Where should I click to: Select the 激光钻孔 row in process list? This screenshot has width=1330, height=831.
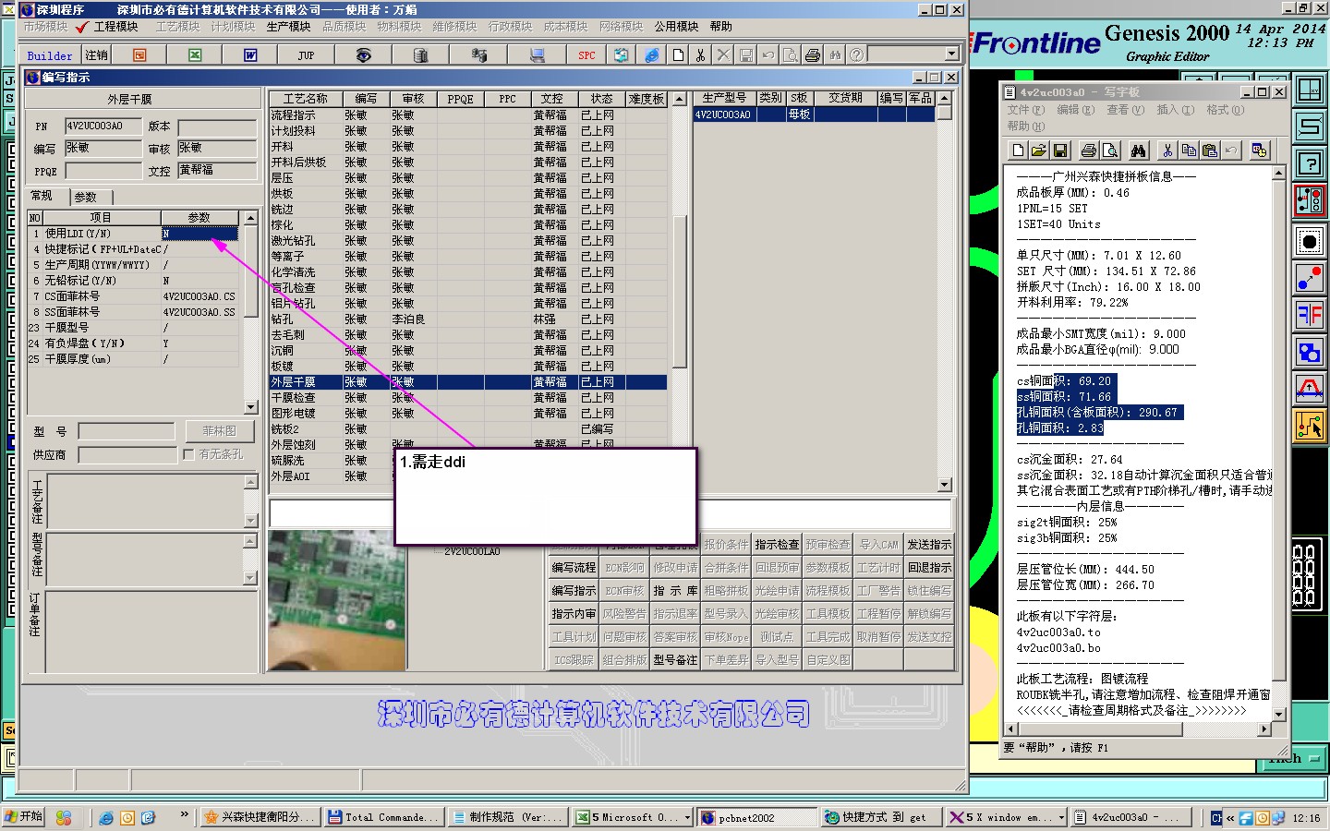coord(468,241)
